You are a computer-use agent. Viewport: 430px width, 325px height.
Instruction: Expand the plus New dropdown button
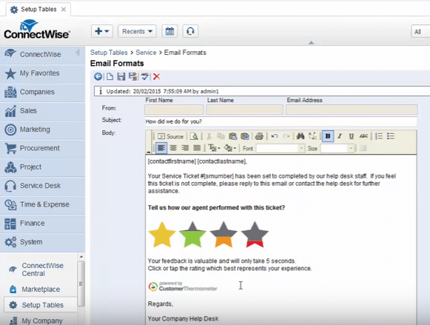[101, 31]
